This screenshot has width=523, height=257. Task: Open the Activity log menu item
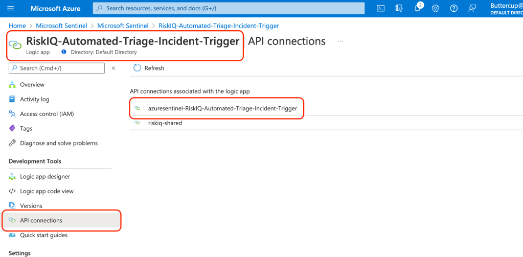[x=35, y=99]
